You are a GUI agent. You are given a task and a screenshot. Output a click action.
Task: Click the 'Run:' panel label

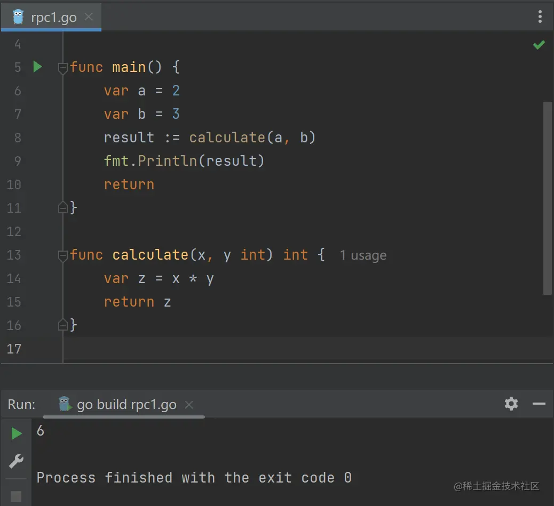tap(21, 404)
